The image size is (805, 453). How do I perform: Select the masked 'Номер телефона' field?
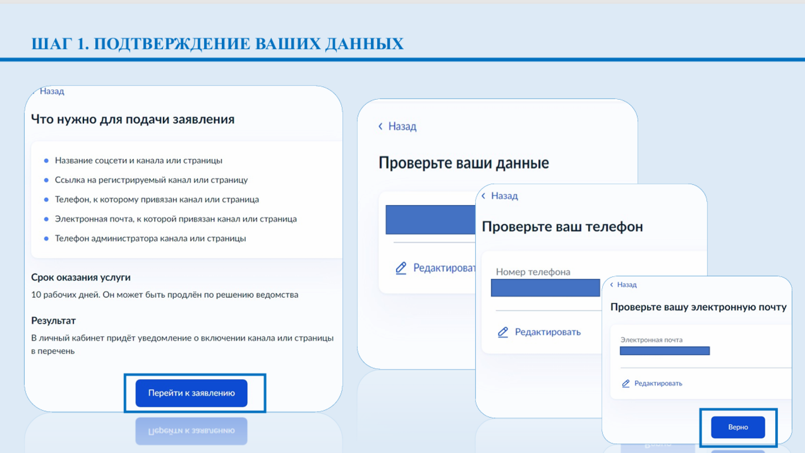point(545,288)
